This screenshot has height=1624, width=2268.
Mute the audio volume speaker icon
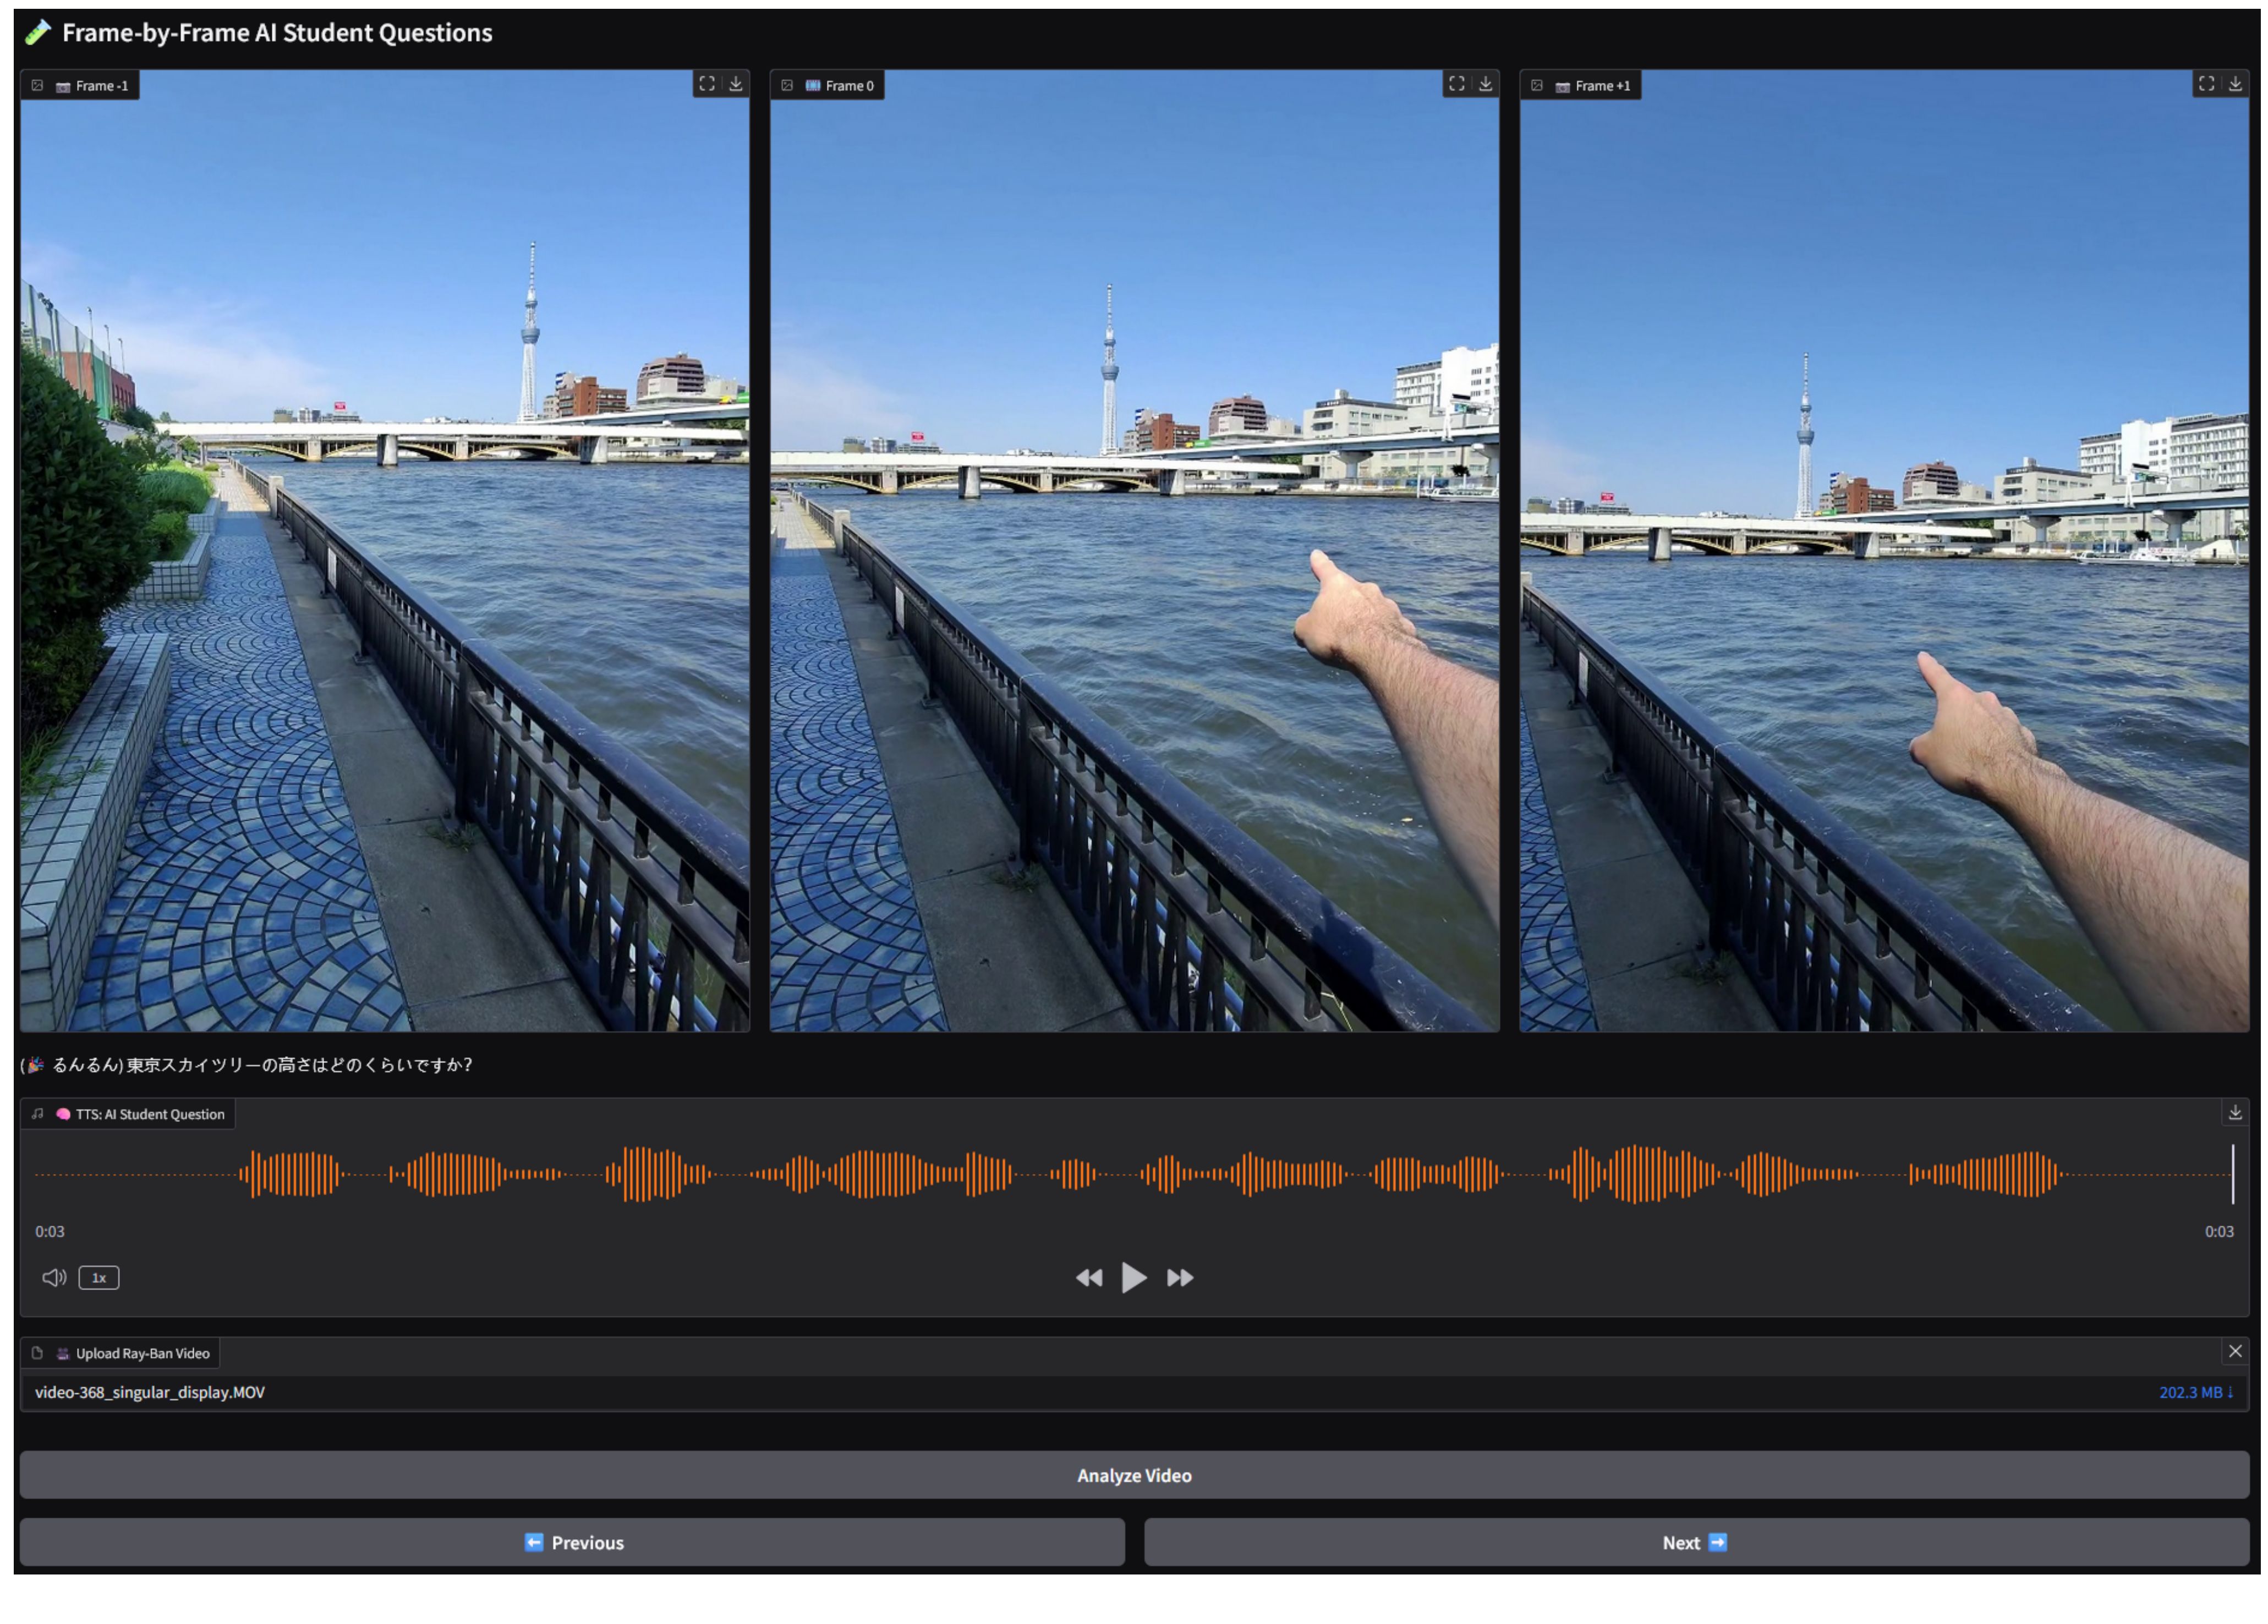[53, 1278]
